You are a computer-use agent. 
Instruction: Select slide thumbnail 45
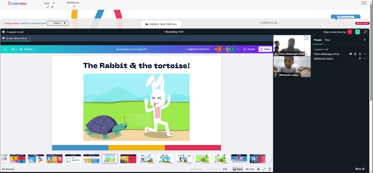(91, 158)
